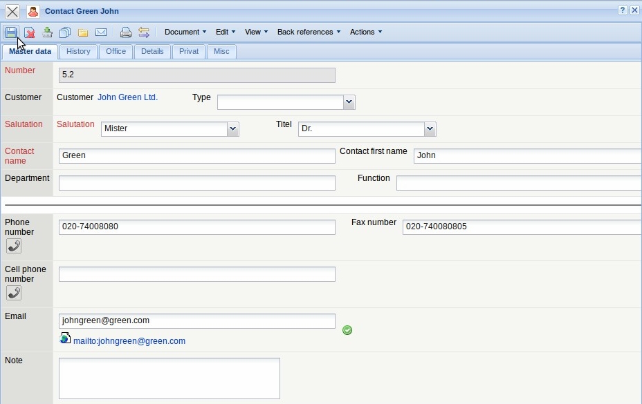The width and height of the screenshot is (642, 404).
Task: Click the cell phone handset icon
Action: pos(14,292)
